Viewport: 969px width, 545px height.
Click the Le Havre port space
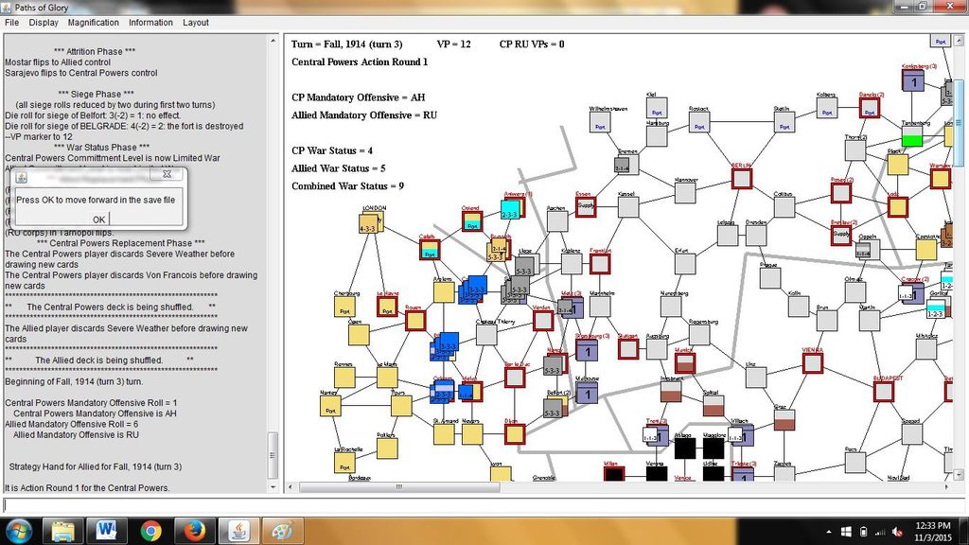tap(387, 307)
